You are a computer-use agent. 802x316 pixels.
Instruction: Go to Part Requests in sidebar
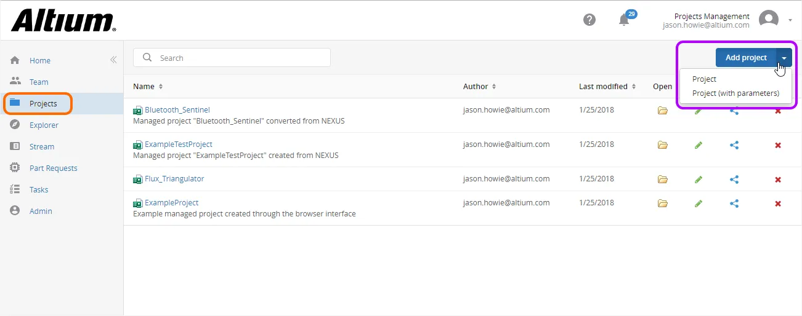[53, 168]
